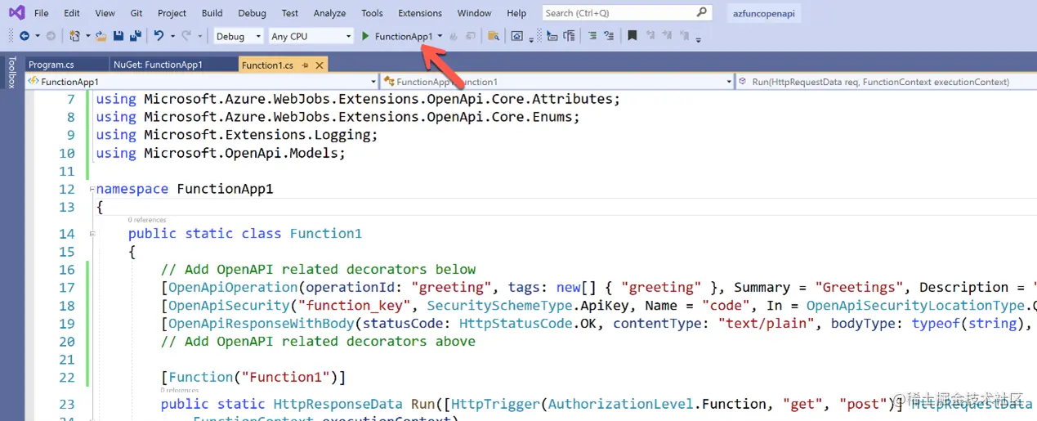Viewport: 1037px width, 421px height.
Task: Open the Debug menu
Action: pyautogui.click(x=252, y=13)
